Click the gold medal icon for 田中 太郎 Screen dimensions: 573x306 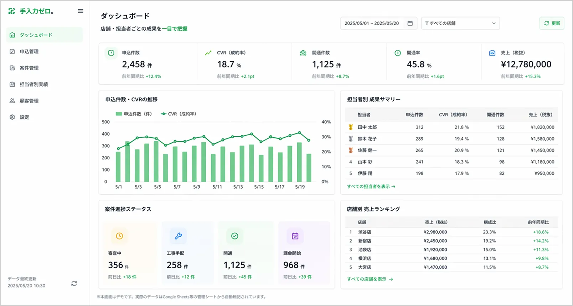[351, 127]
